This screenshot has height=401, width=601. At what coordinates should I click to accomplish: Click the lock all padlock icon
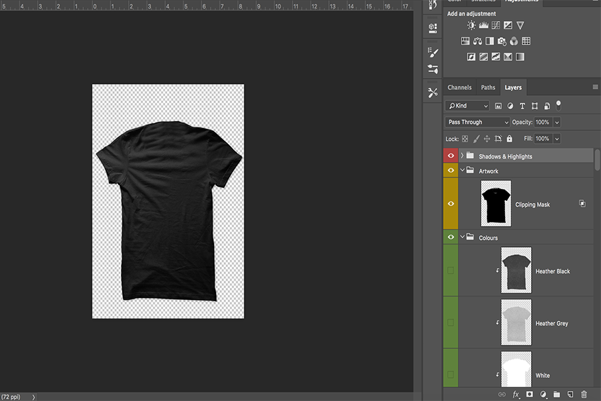coord(509,139)
